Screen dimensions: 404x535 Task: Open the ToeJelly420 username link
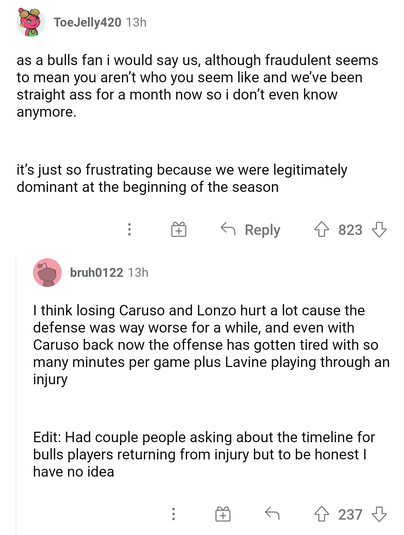88,22
